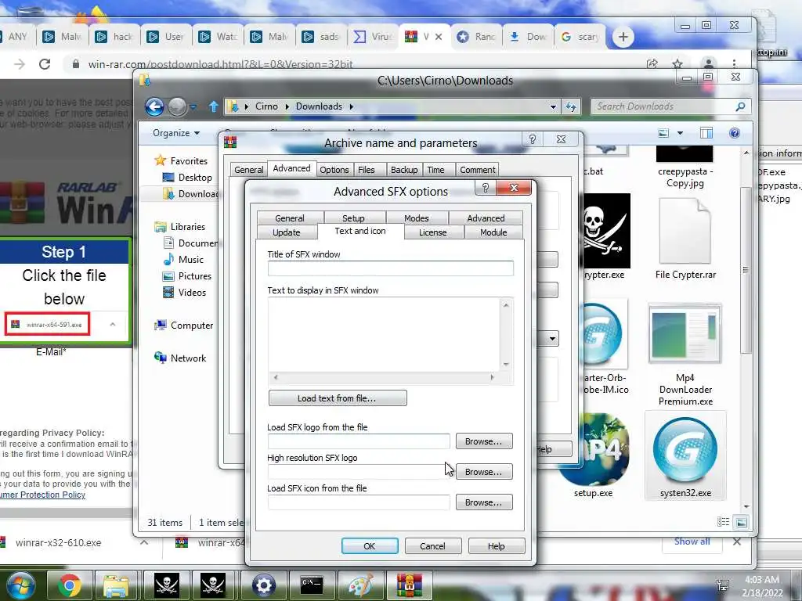This screenshot has height=601, width=802.
Task: Click the WinRAR icon in the taskbar
Action: pyautogui.click(x=409, y=585)
